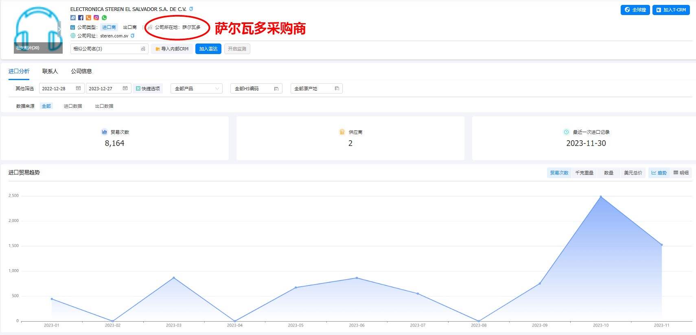Screen dimensions: 696x335
Task: Open the company website browser icon
Action: click(x=73, y=17)
